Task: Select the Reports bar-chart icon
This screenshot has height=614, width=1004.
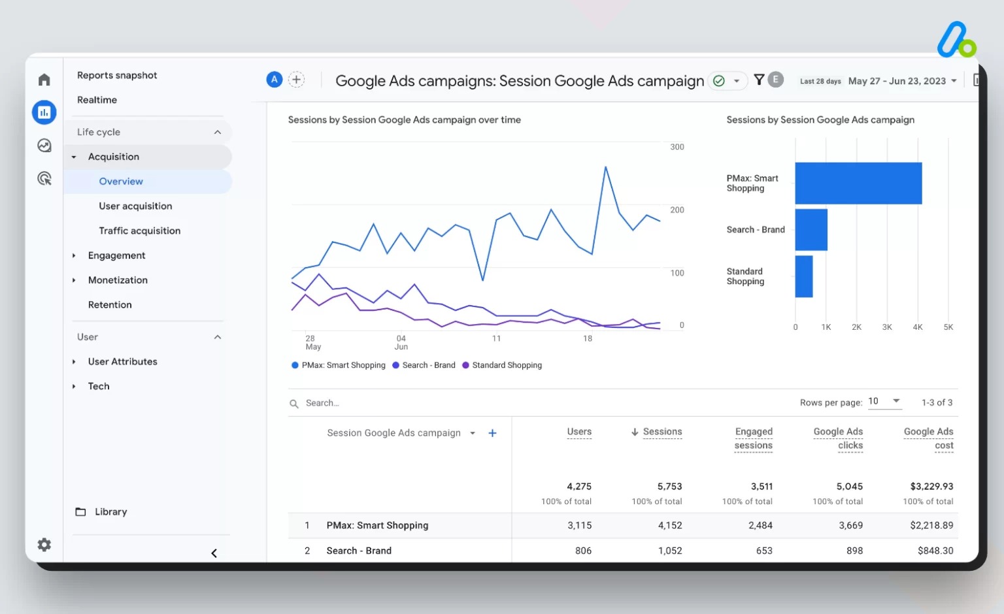Action: pyautogui.click(x=44, y=112)
